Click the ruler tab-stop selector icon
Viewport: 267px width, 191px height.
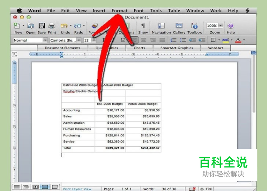[x=15, y=54]
